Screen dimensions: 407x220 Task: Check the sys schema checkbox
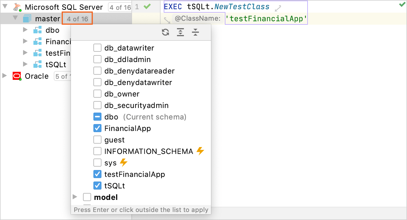[x=97, y=163]
